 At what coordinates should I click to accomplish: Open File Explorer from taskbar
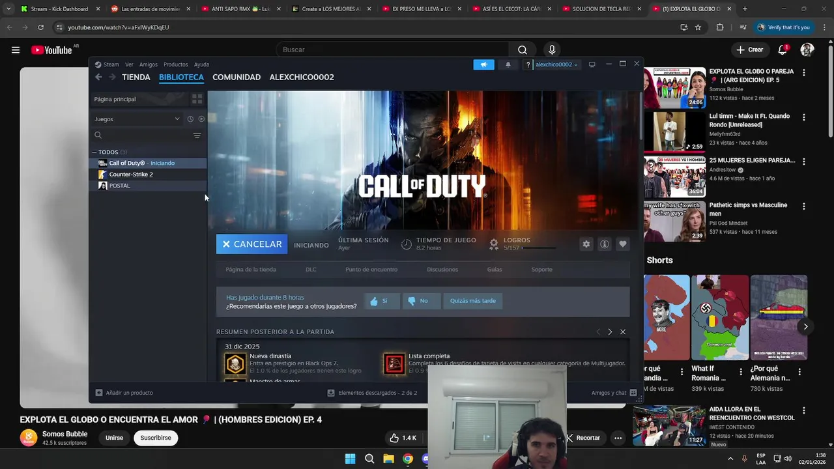[388, 459]
